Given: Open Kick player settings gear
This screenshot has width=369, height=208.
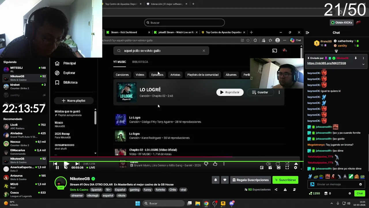Looking at the screenshot, I should [295, 168].
